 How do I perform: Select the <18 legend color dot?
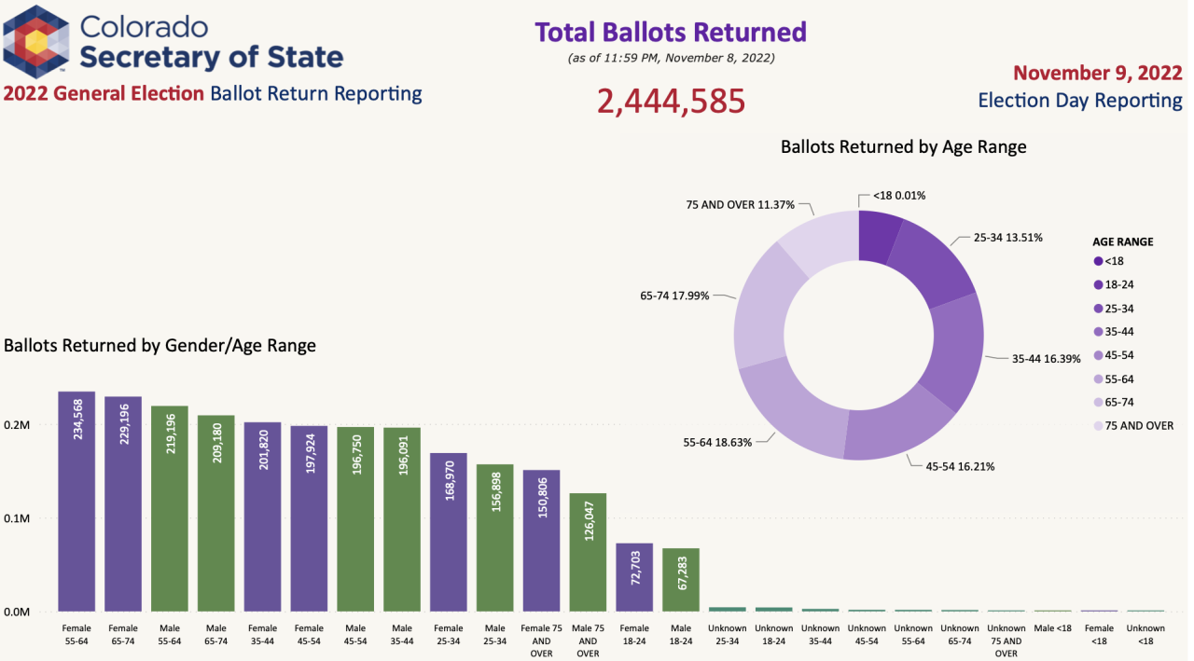1099,262
